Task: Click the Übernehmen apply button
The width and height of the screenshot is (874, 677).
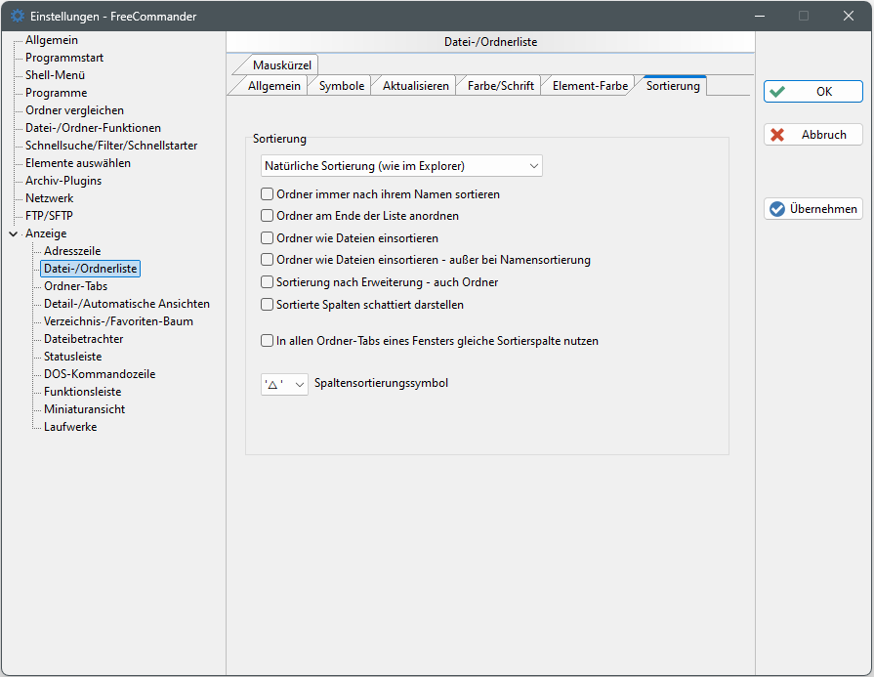Action: click(x=812, y=209)
